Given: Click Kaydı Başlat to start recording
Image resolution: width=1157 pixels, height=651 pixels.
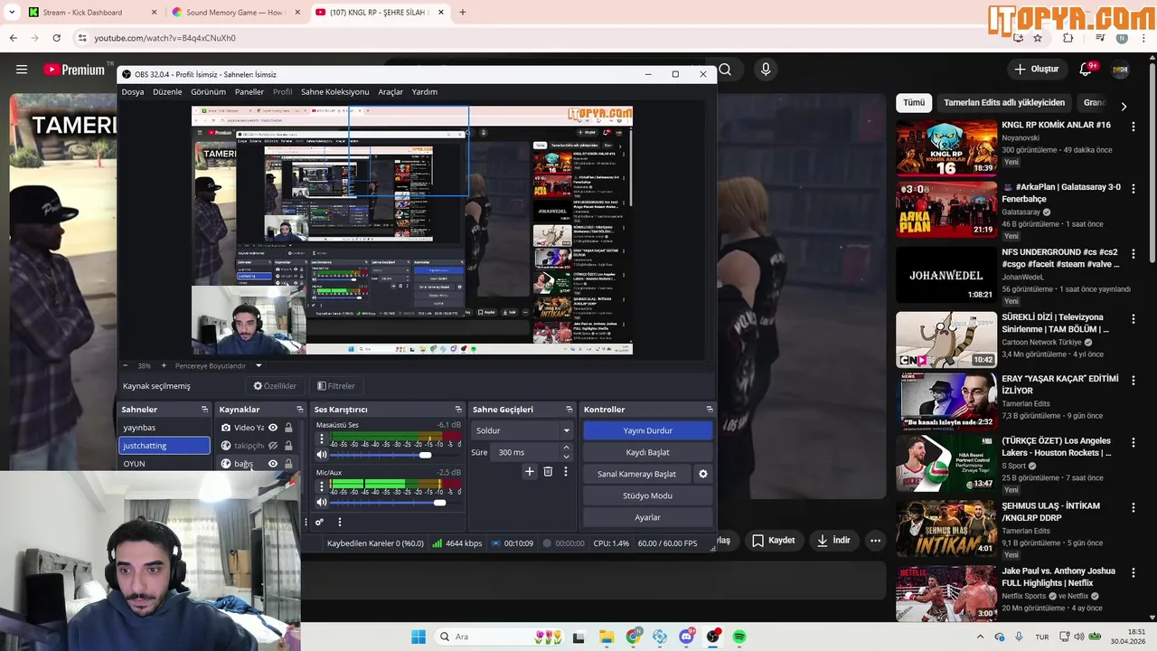Looking at the screenshot, I should click(x=647, y=452).
